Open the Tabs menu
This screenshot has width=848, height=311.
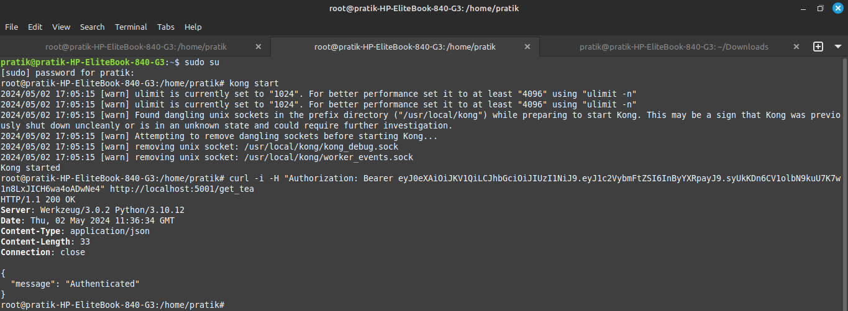tap(166, 27)
